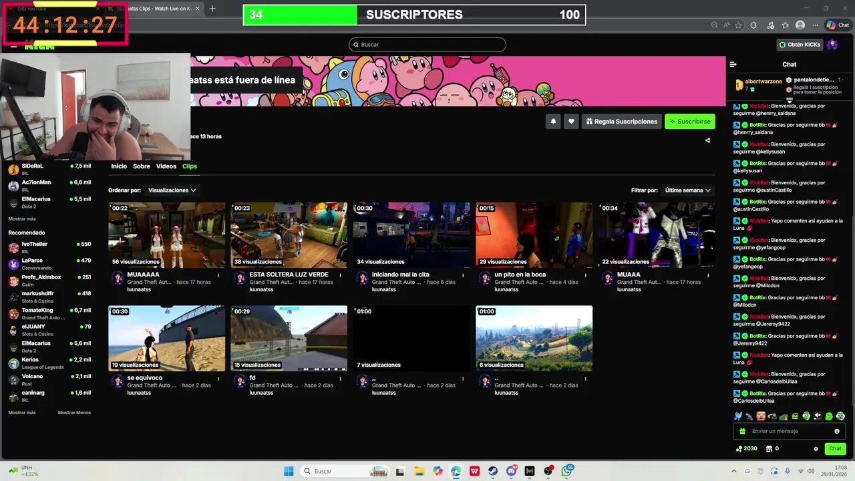Screen dimensions: 855x481
Task: Open browser three-dot settings menu
Action: point(815,25)
